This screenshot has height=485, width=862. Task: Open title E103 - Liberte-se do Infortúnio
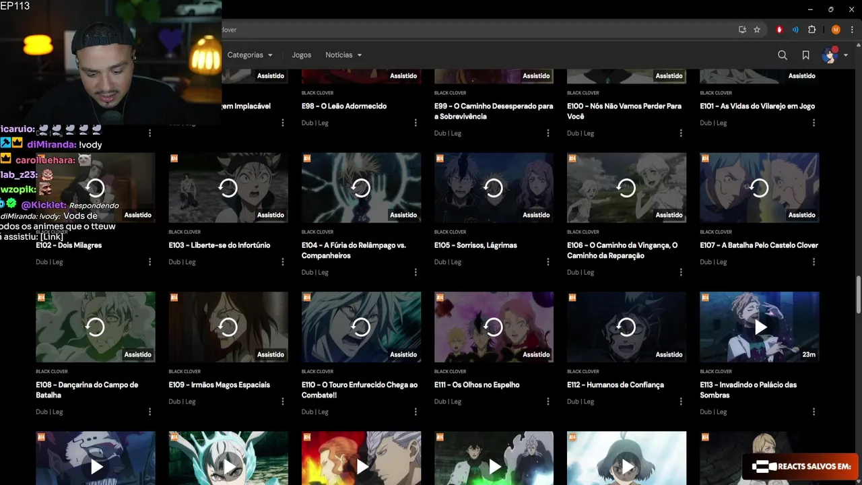pos(220,245)
